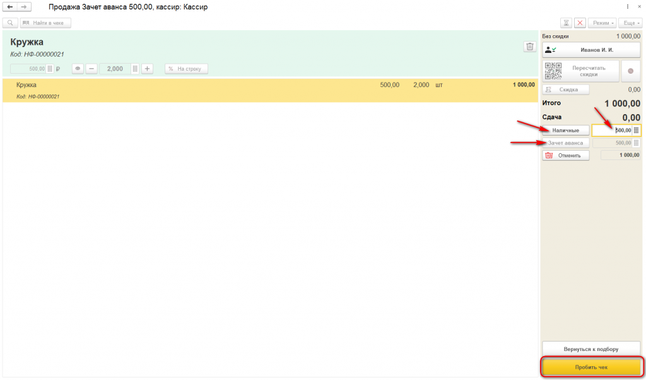Return via Вернуться к подбору

point(591,349)
